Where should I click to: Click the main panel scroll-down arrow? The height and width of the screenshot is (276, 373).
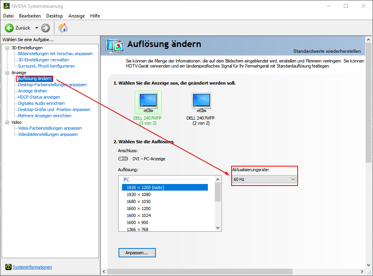(368, 265)
